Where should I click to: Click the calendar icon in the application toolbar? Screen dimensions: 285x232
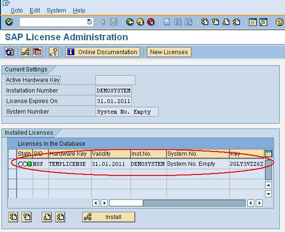(x=37, y=52)
